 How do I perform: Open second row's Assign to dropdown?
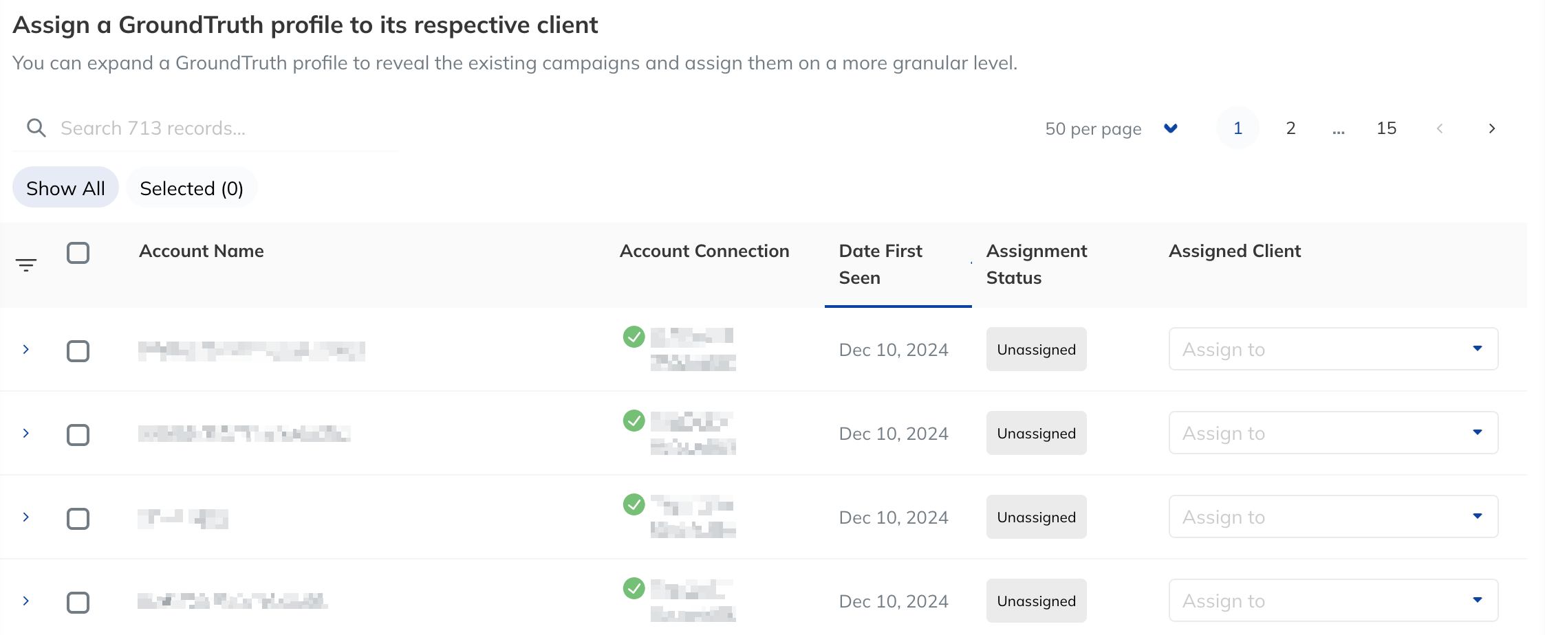1333,433
